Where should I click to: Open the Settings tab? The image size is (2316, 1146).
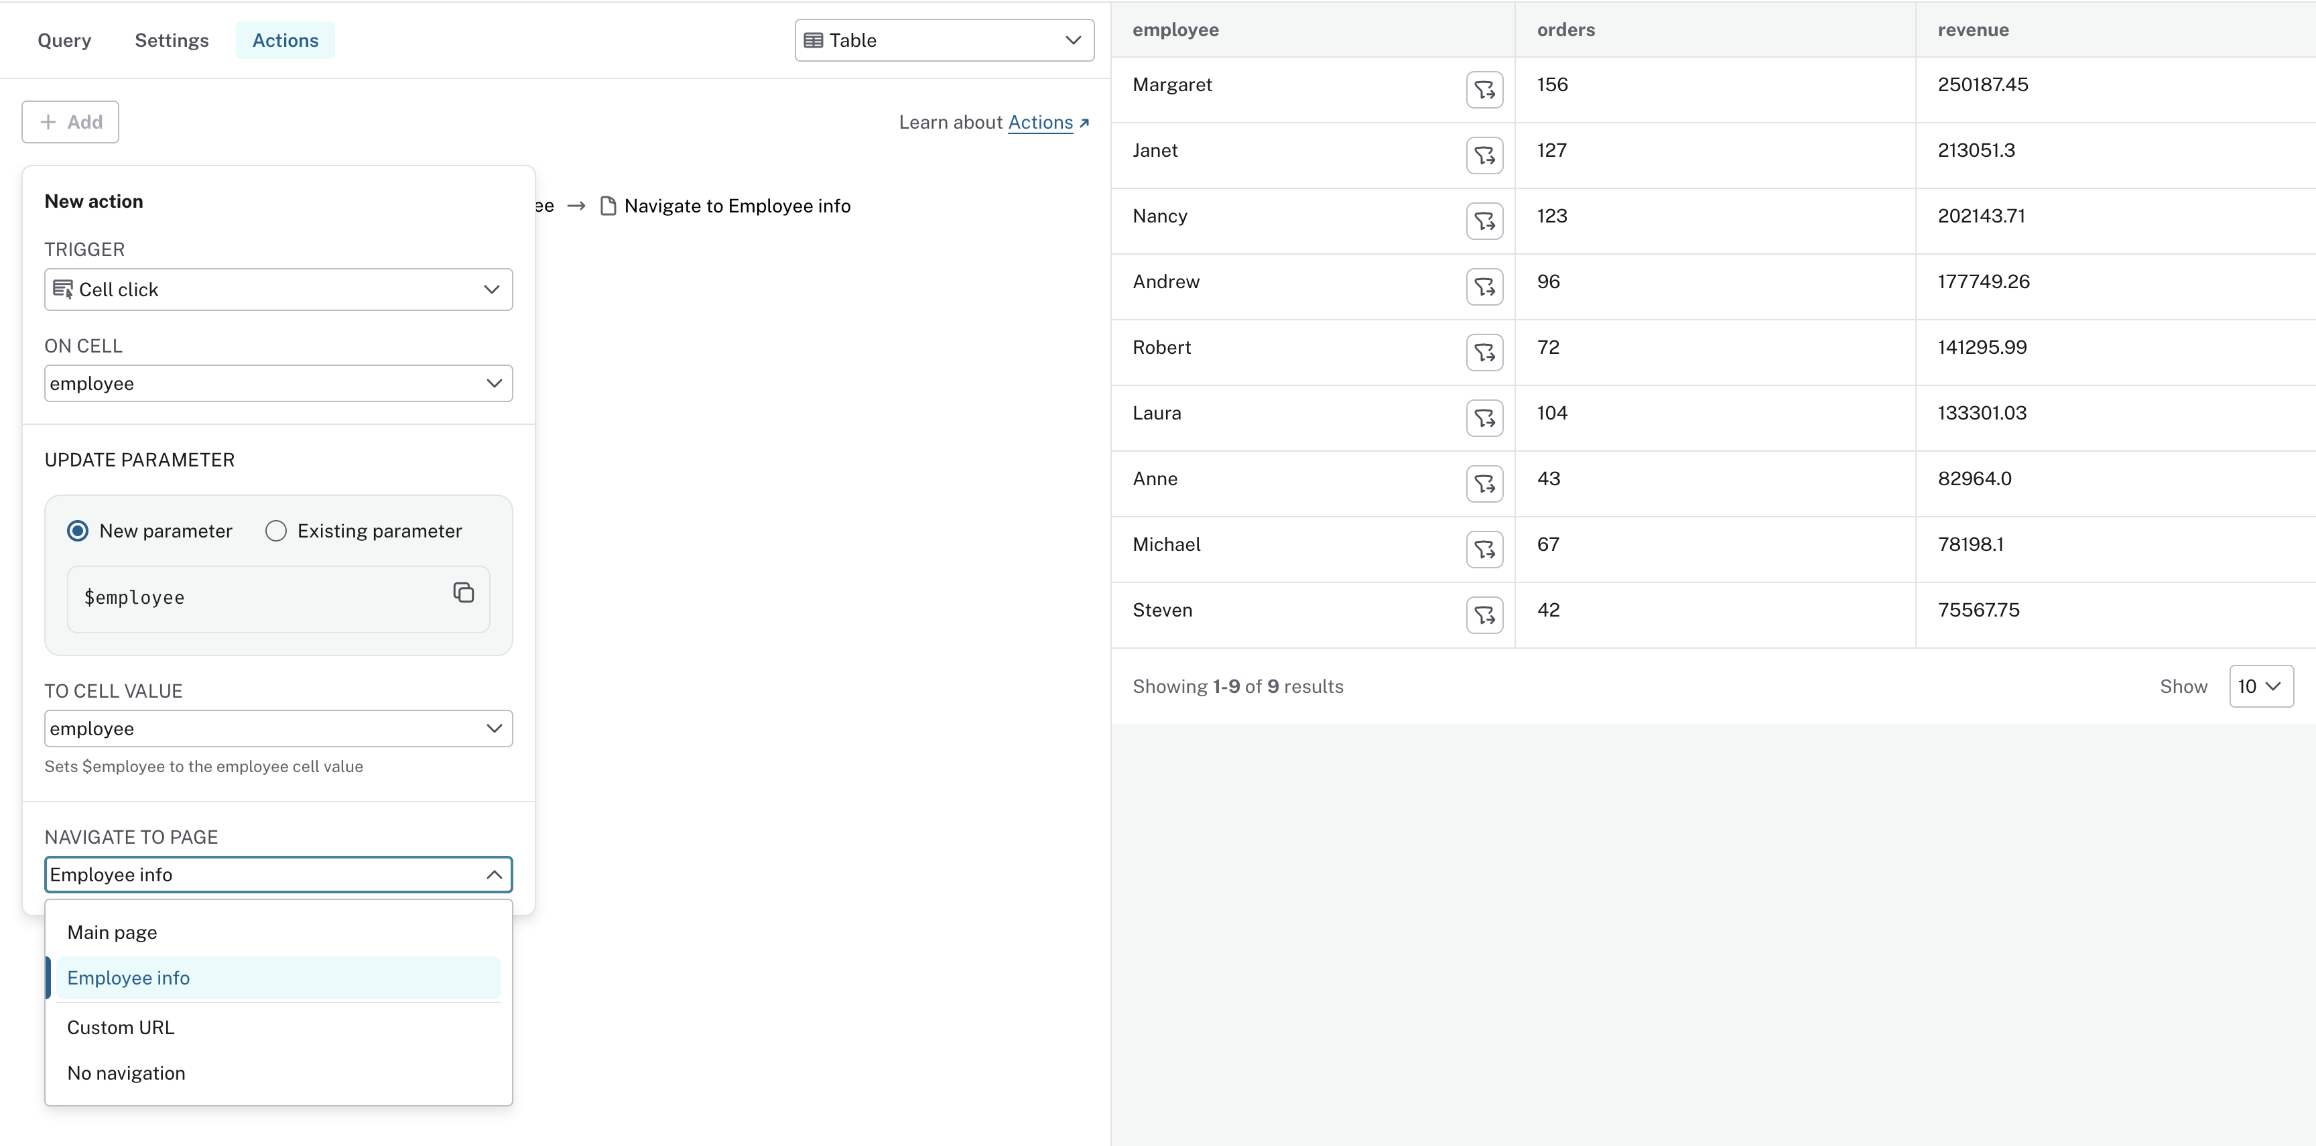172,40
